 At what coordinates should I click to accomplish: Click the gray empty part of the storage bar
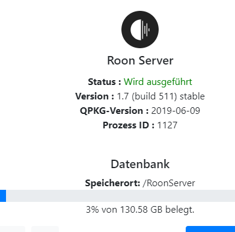(x=120, y=196)
